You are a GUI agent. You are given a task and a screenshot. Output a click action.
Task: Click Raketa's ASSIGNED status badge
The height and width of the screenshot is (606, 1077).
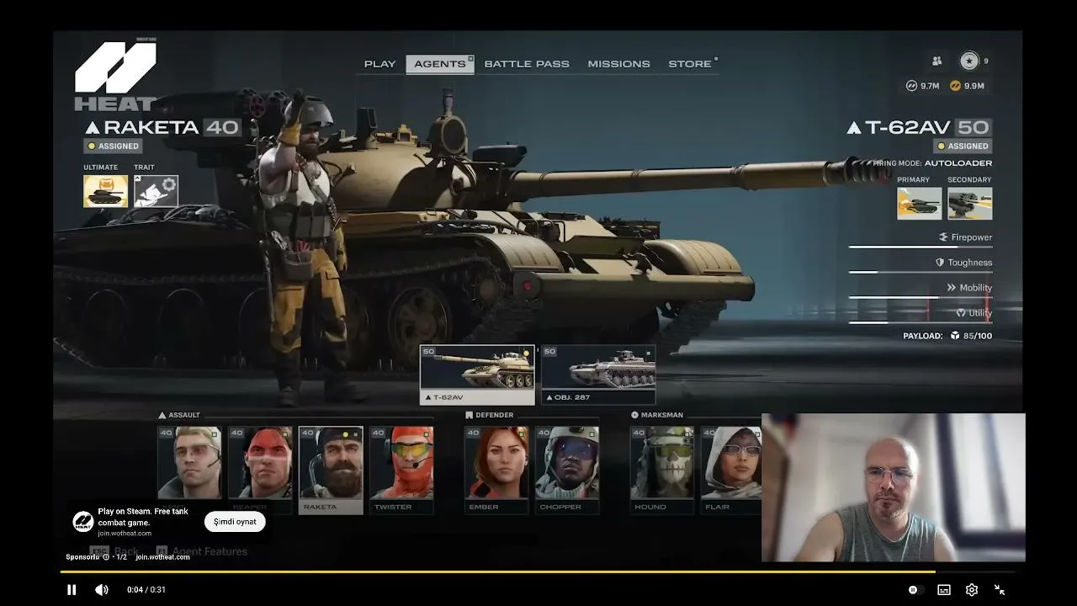(x=114, y=146)
